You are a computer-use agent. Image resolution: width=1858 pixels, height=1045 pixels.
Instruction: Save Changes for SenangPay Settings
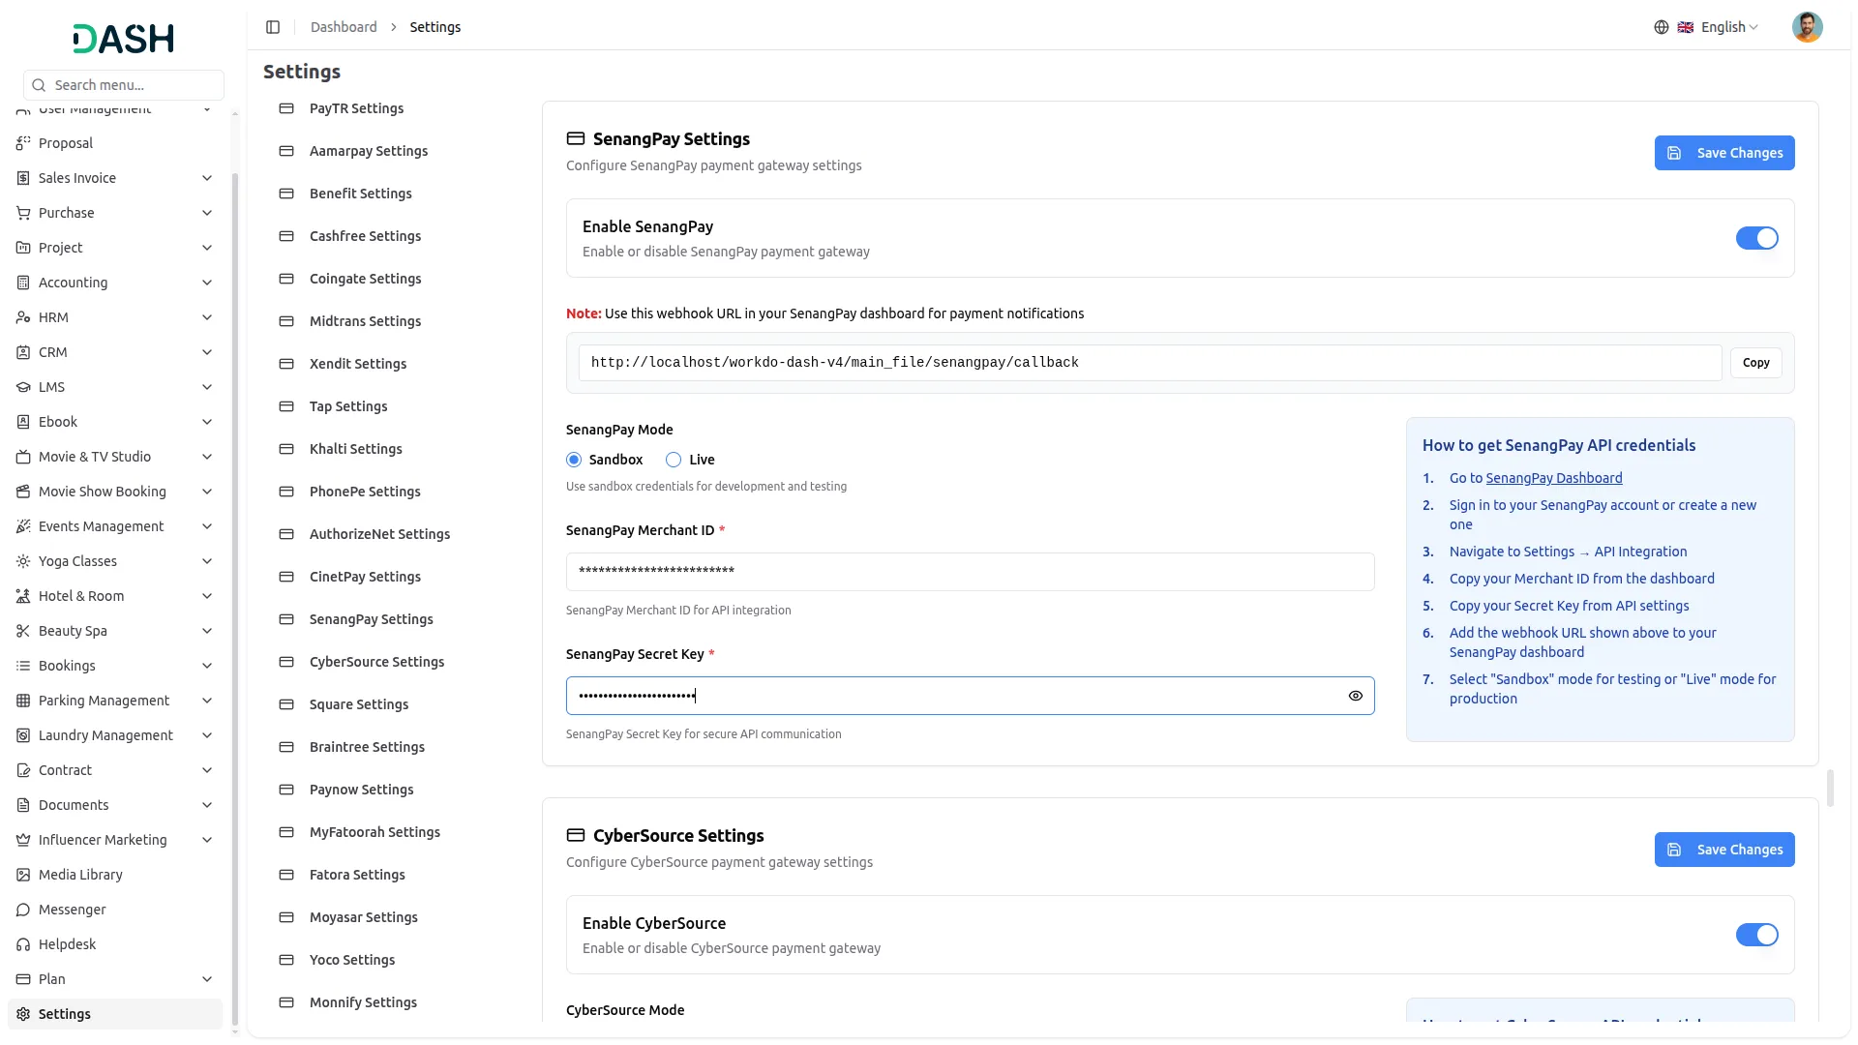(x=1724, y=153)
